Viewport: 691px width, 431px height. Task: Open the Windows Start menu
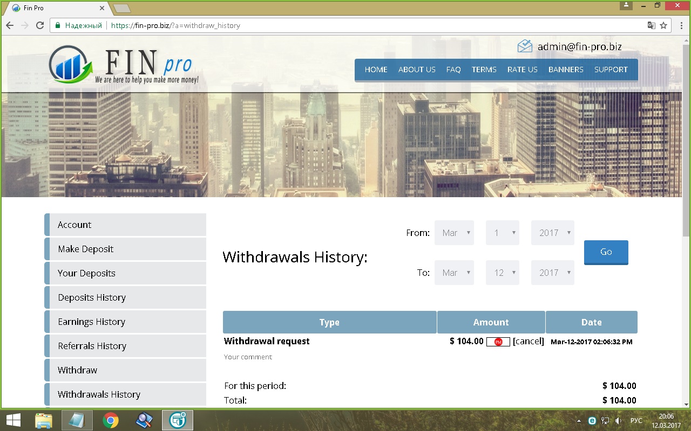click(x=13, y=420)
